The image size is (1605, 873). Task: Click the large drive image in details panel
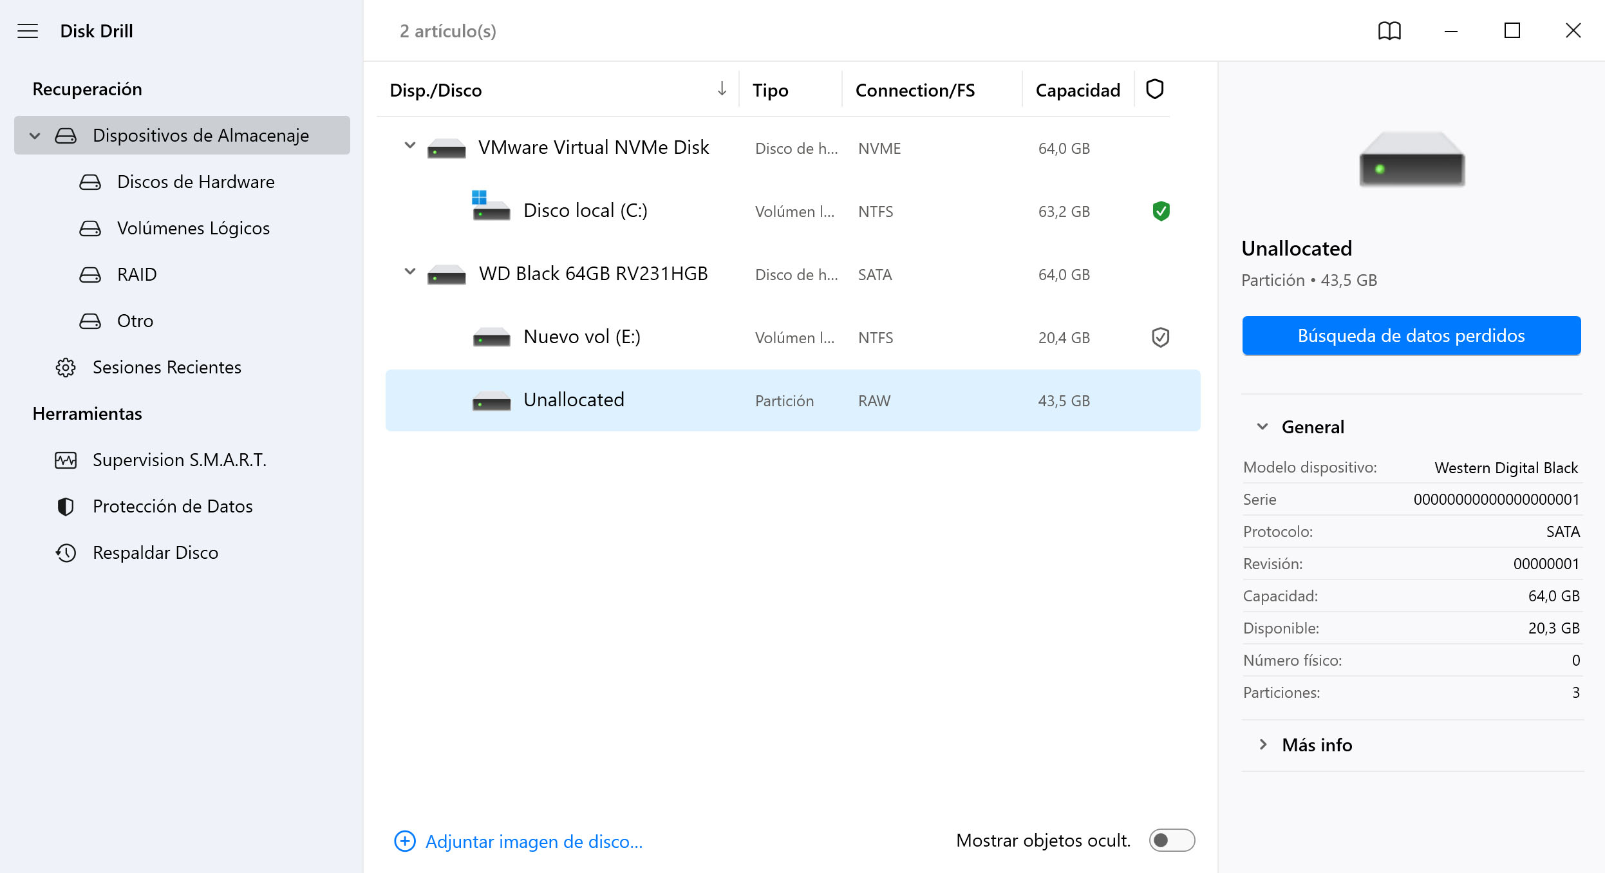pyautogui.click(x=1412, y=158)
